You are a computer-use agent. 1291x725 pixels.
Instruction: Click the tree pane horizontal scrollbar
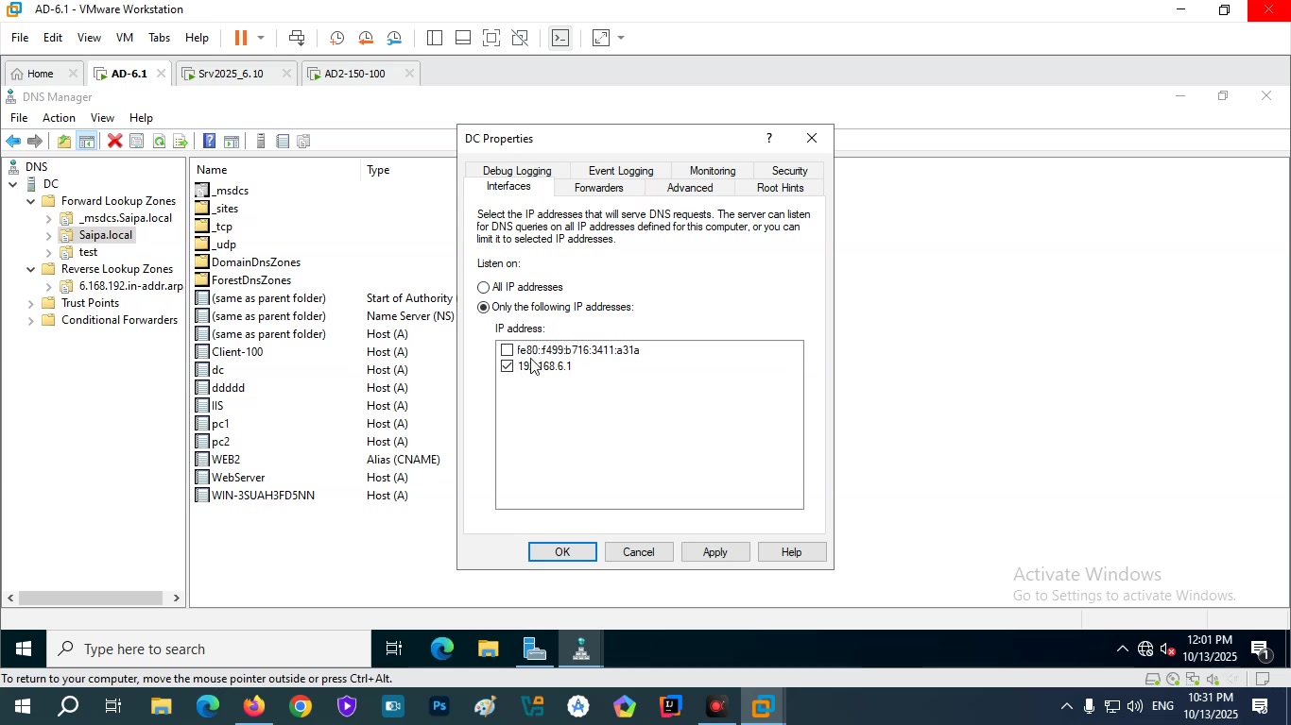pyautogui.click(x=93, y=599)
